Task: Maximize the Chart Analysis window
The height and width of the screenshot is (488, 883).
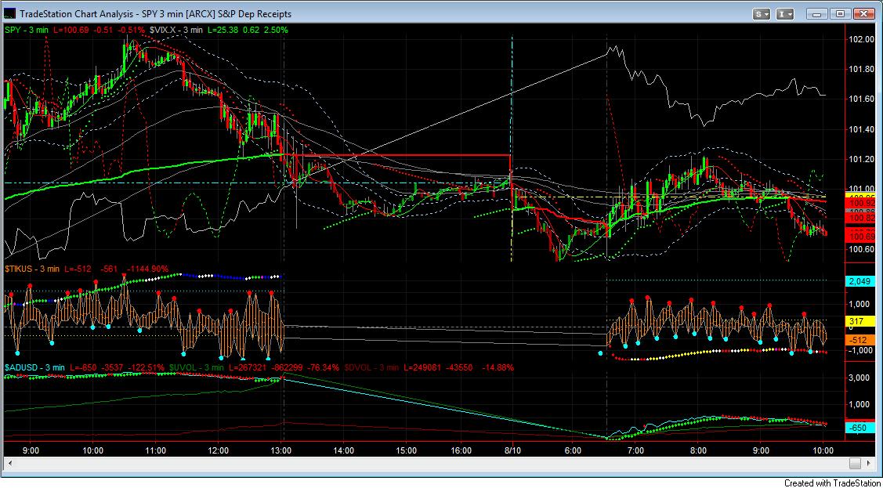Action: (x=840, y=13)
